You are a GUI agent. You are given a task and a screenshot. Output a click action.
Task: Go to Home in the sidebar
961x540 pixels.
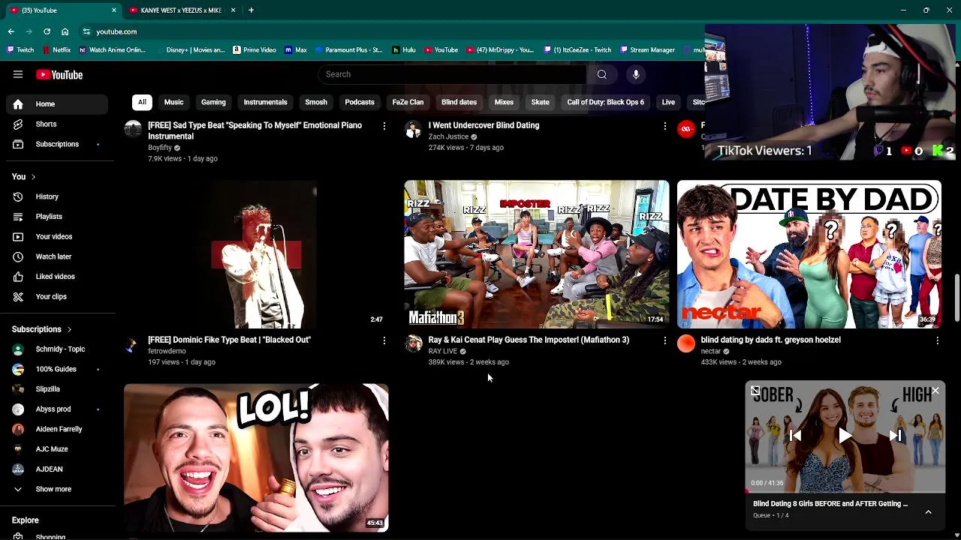point(57,104)
